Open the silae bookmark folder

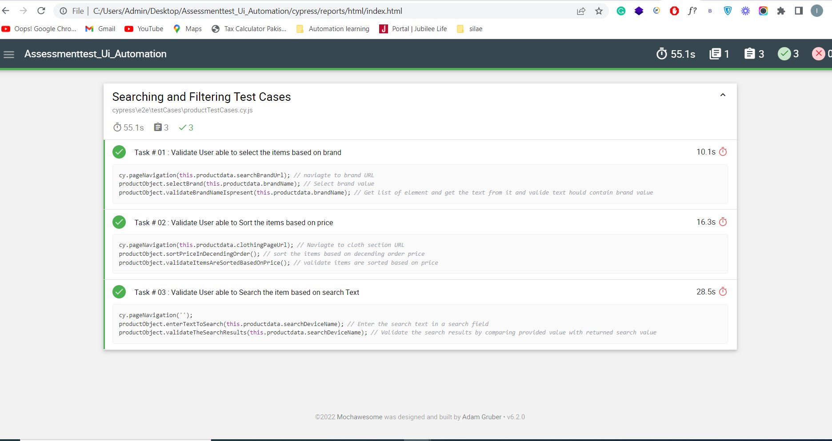pyautogui.click(x=470, y=29)
